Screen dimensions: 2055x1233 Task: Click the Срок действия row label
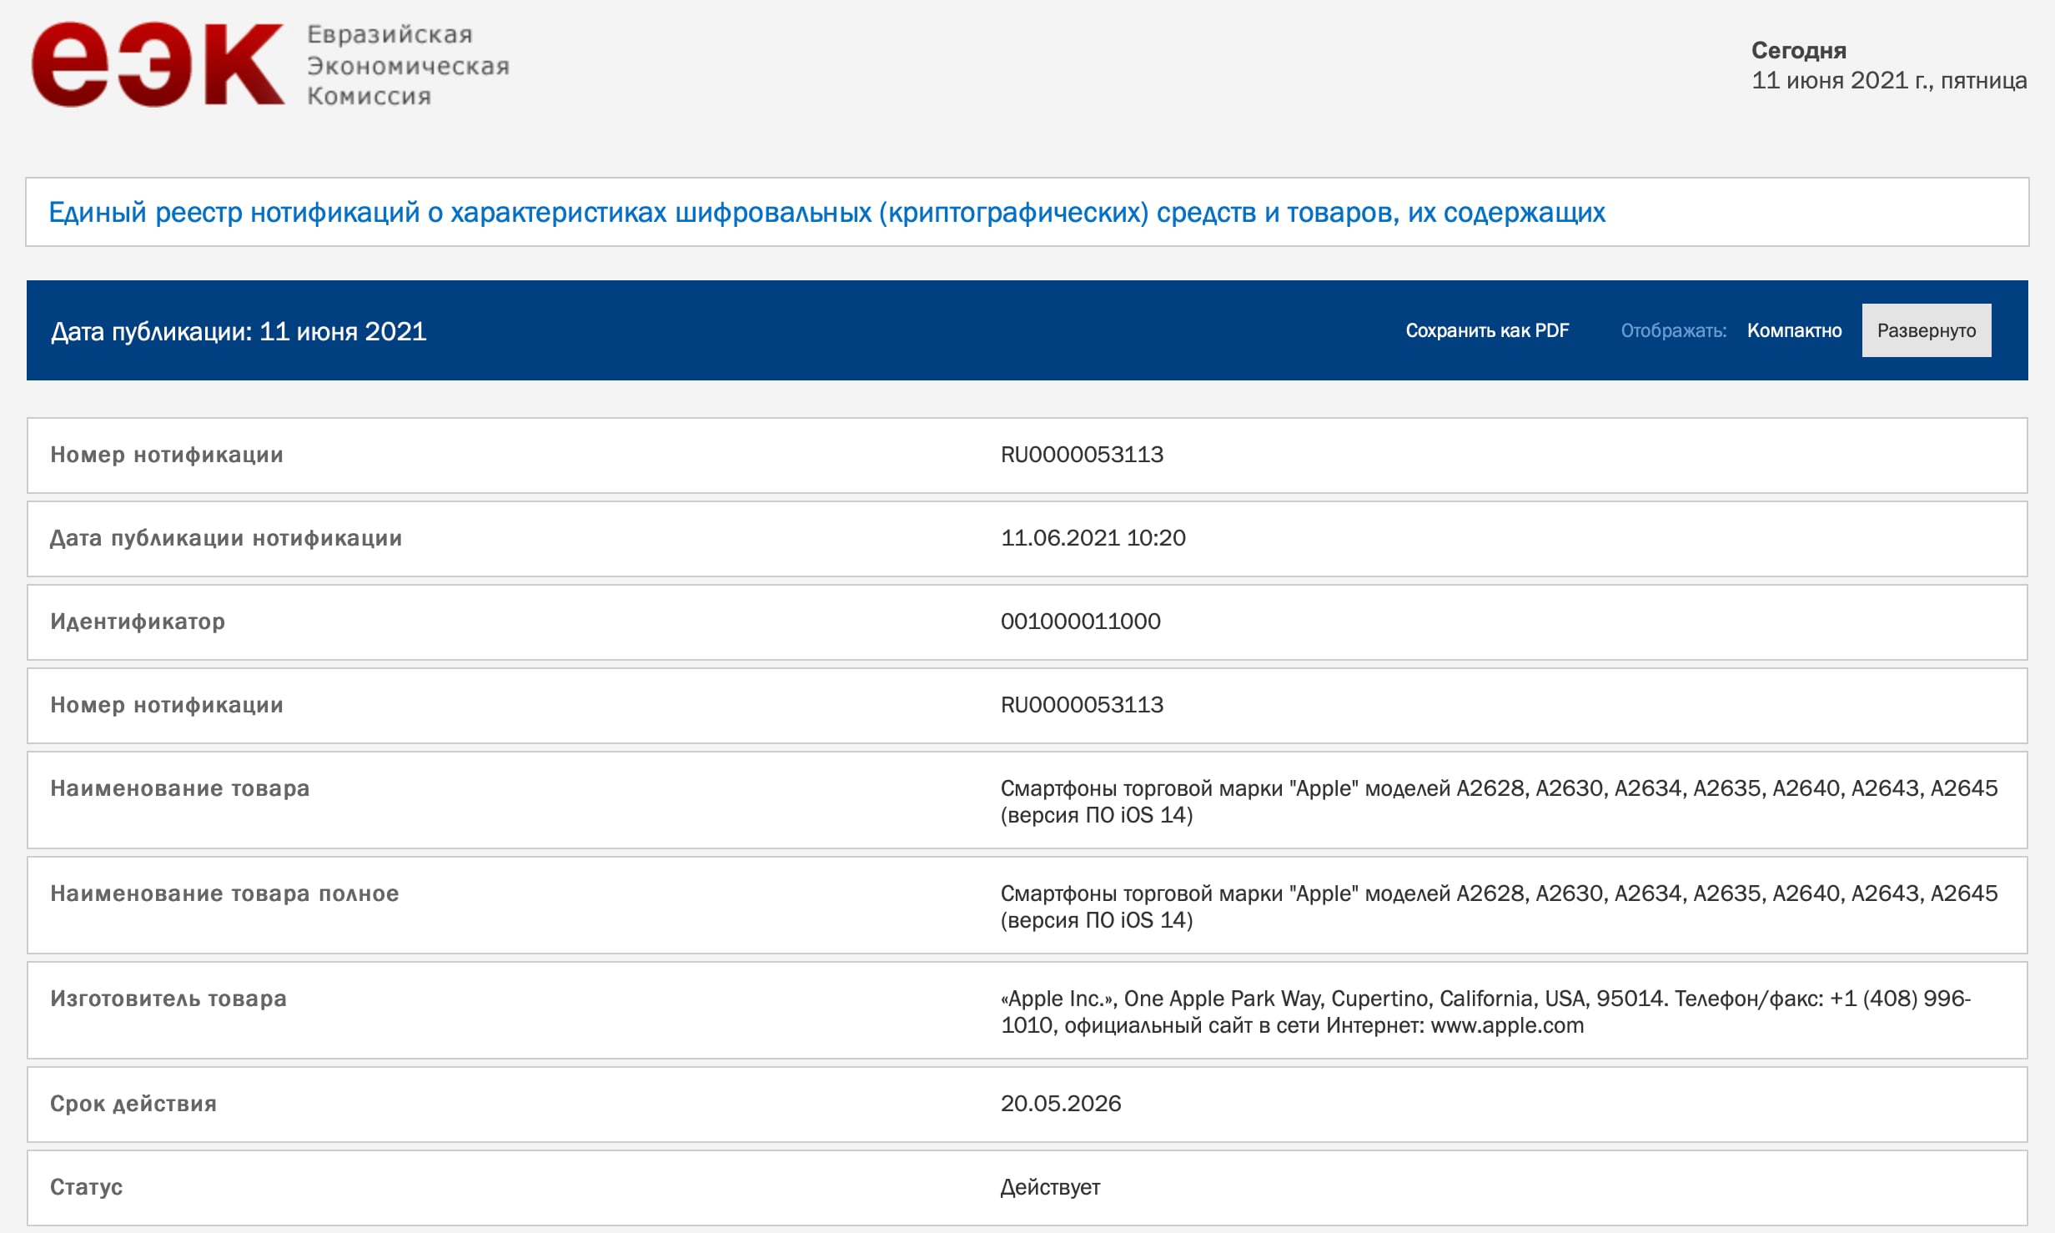133,1104
